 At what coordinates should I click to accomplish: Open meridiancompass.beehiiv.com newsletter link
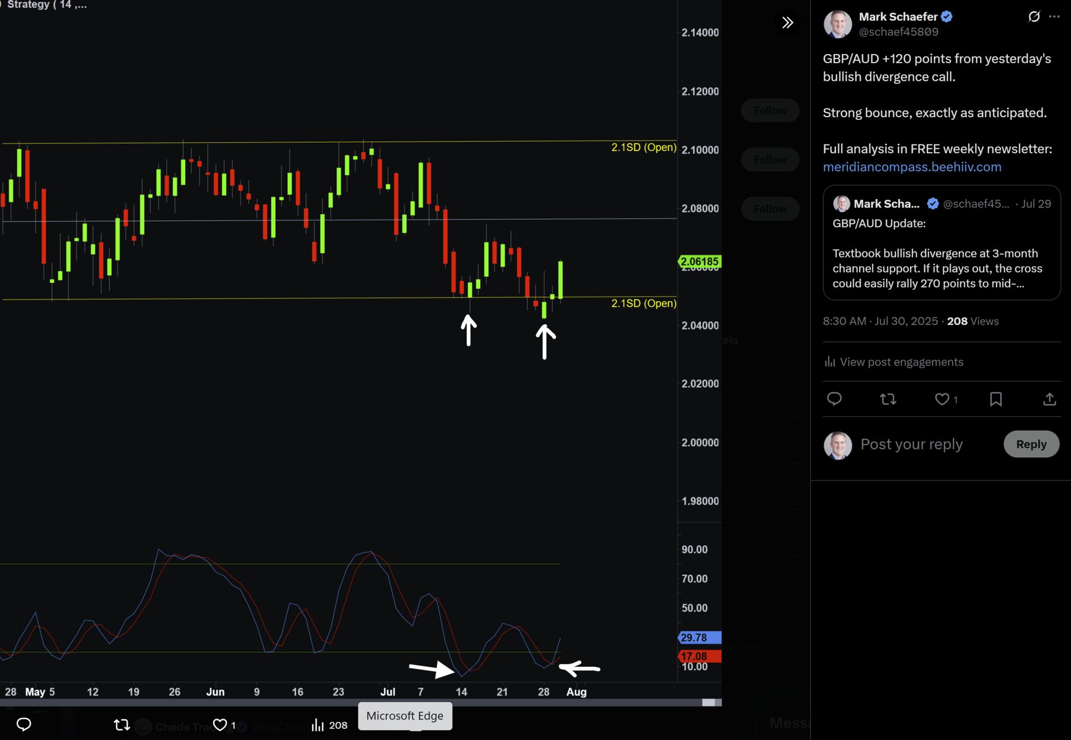911,167
